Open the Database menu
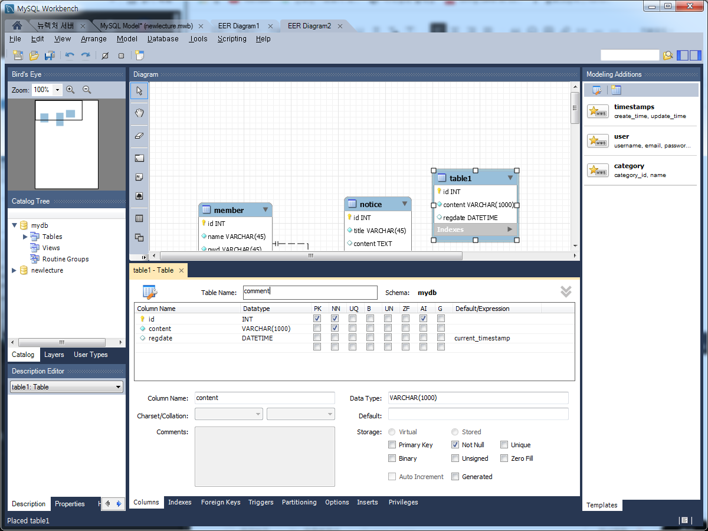Screen dimensions: 708x531 pyautogui.click(x=163, y=39)
